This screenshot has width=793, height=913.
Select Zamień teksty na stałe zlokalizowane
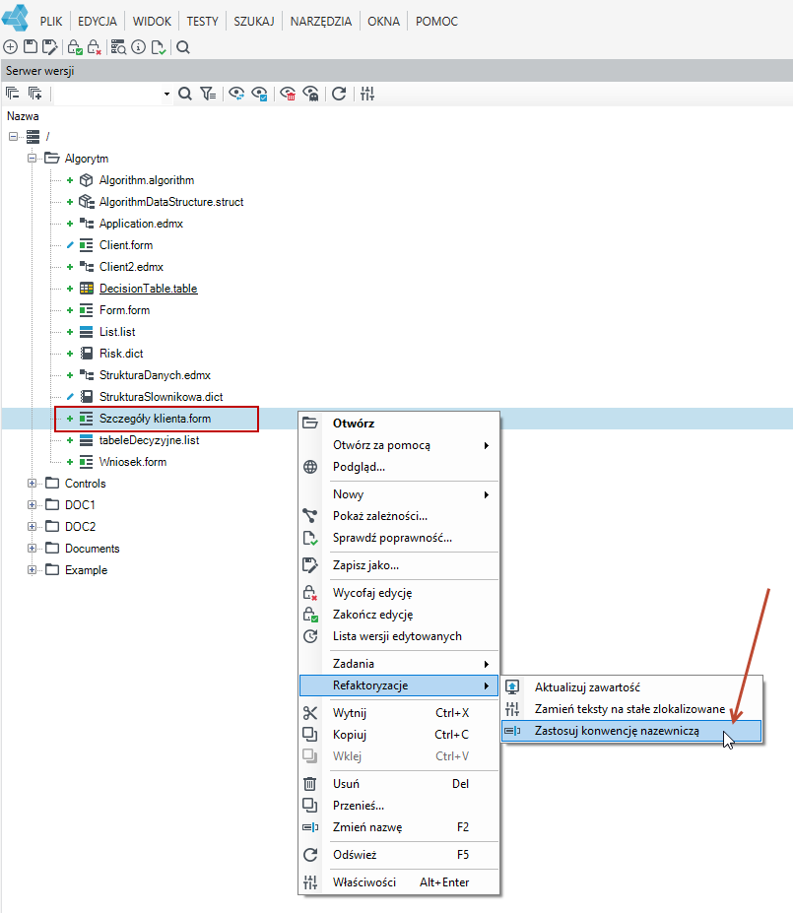point(631,709)
